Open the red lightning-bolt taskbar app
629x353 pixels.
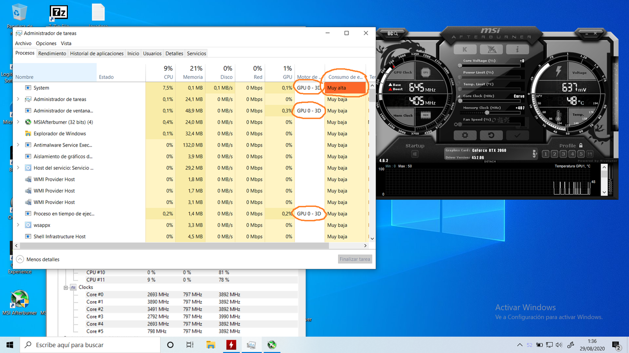231,345
